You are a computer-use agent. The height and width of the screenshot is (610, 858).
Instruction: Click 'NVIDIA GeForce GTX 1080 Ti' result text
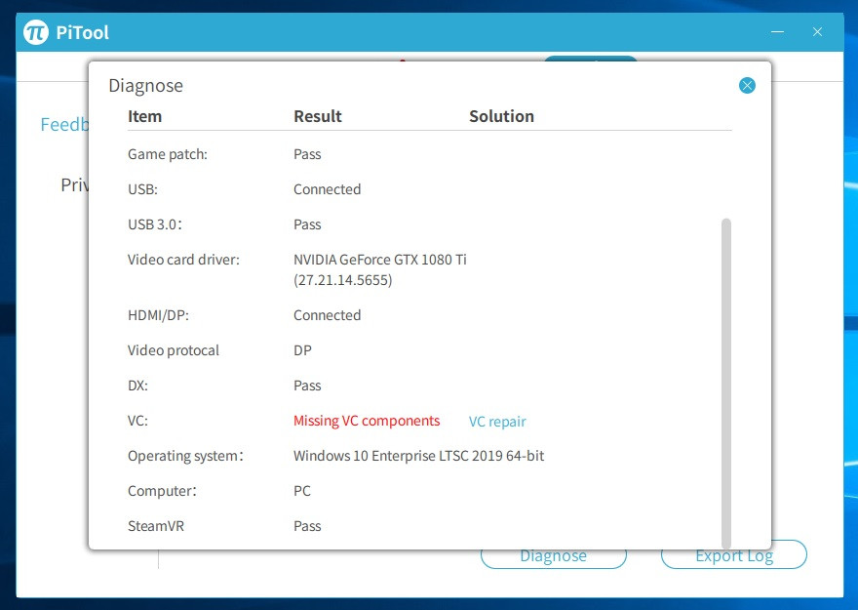point(379,260)
